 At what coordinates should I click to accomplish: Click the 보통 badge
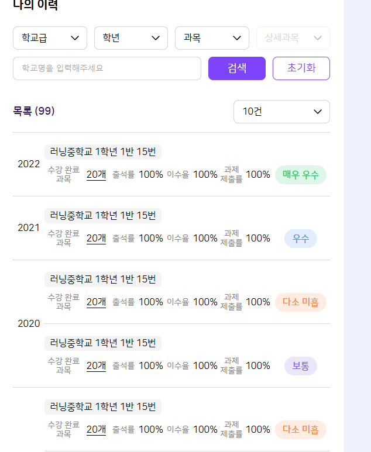click(300, 366)
